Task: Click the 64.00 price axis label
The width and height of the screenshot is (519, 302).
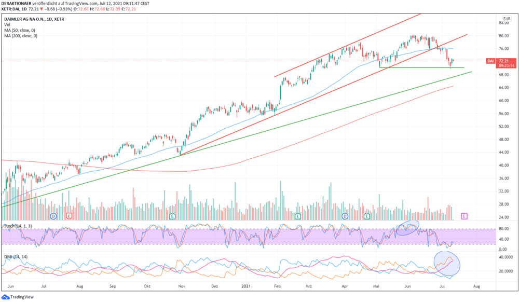Action: (503, 88)
